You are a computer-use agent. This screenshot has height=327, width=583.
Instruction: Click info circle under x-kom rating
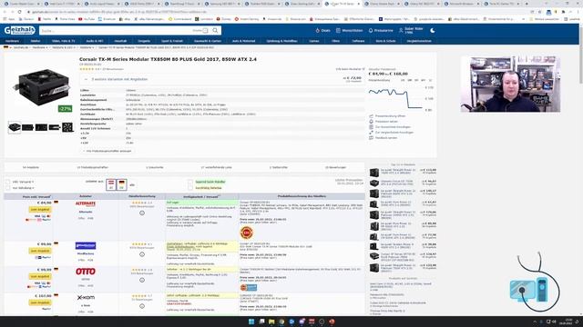coord(142,306)
